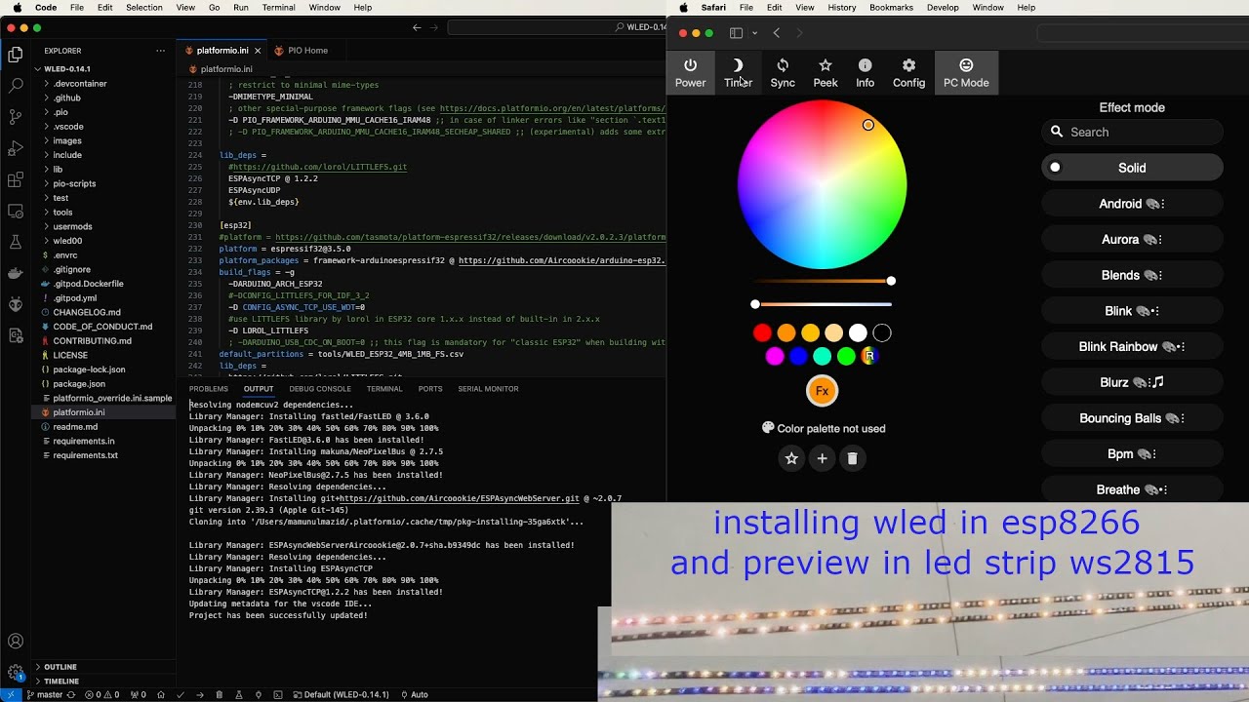This screenshot has height=702, width=1249.
Task: Open Bookmarks menu in Safari menu bar
Action: (891, 8)
